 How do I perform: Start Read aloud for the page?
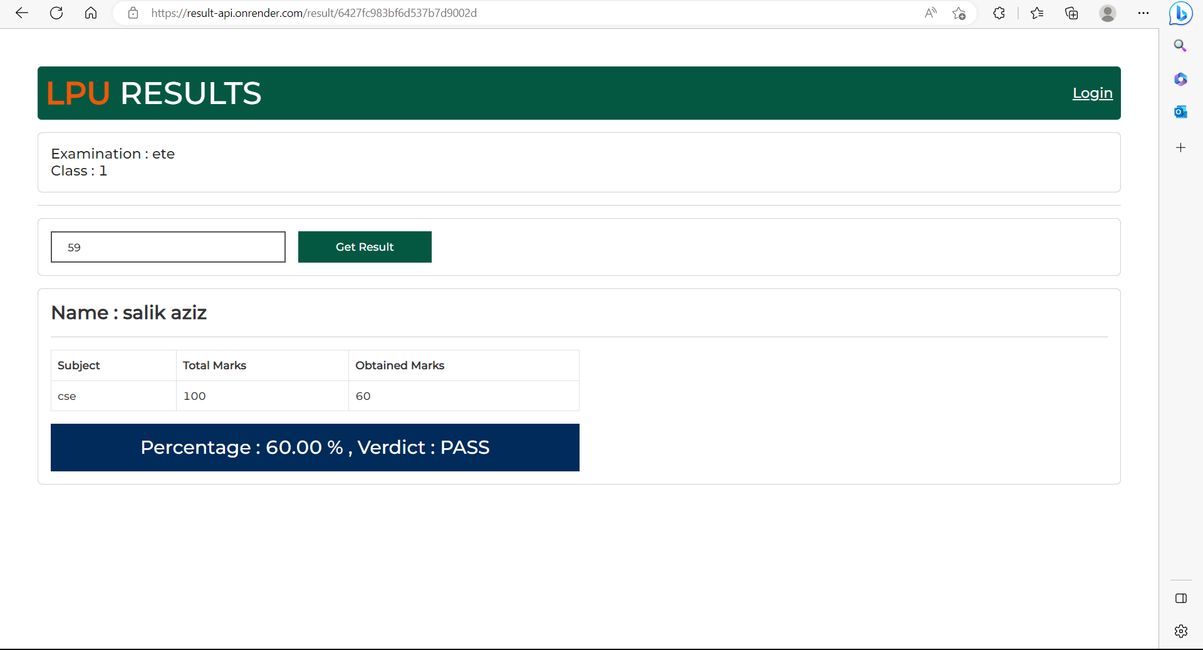tap(932, 13)
